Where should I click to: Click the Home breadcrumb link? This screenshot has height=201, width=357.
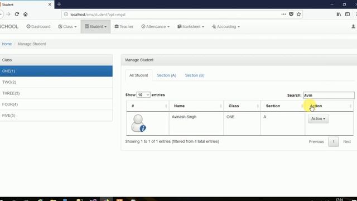click(x=7, y=44)
